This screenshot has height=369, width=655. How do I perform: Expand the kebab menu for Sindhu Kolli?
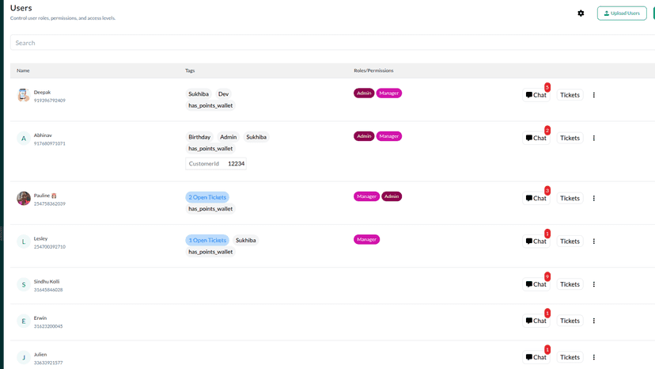[x=593, y=284]
